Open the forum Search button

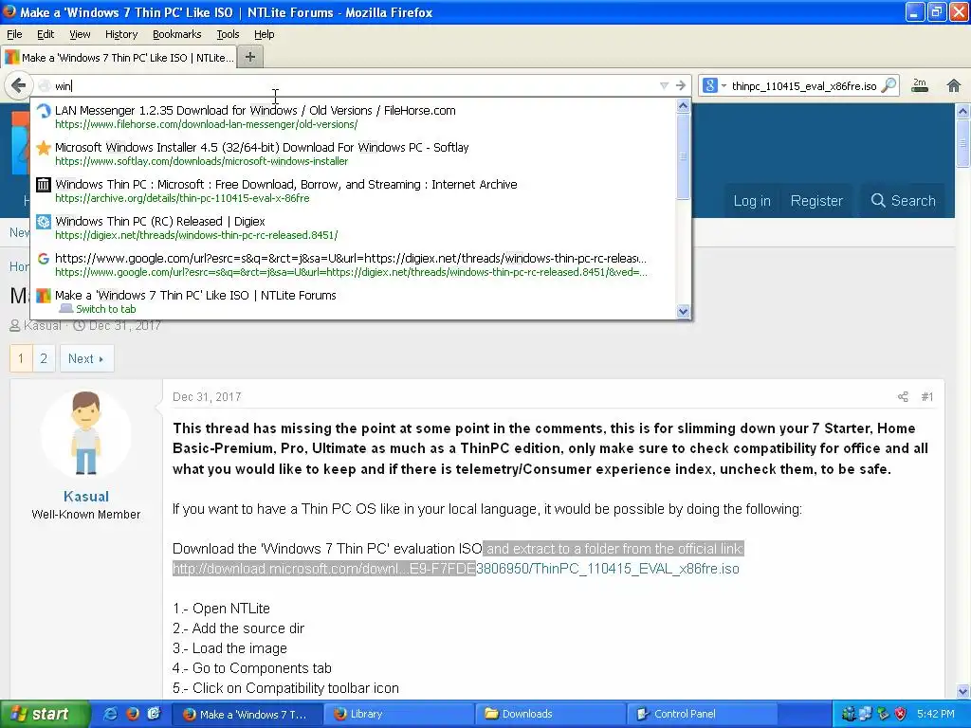click(x=903, y=201)
